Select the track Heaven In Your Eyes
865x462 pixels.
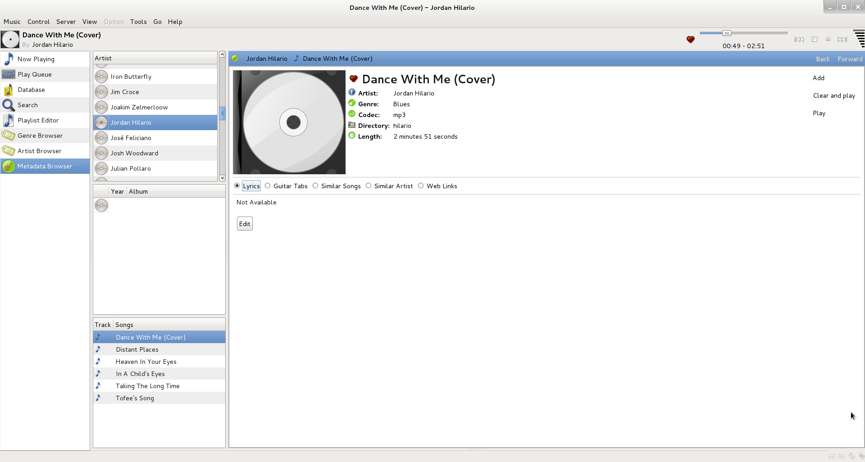coord(146,362)
